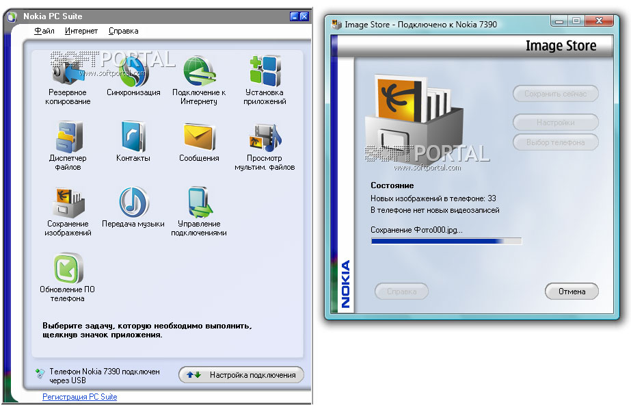The width and height of the screenshot is (631, 414).
Task: Follow the Регистрация PC Suite link
Action: pos(80,397)
